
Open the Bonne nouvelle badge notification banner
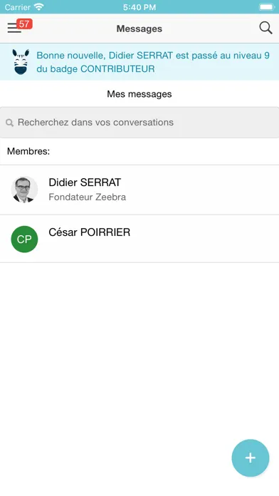pos(139,62)
